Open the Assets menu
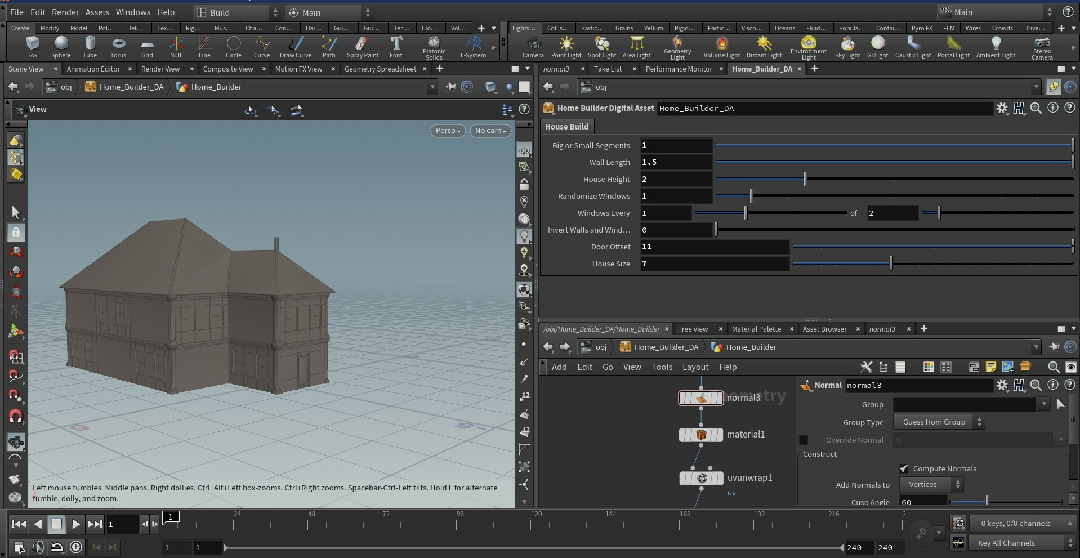 [x=97, y=12]
